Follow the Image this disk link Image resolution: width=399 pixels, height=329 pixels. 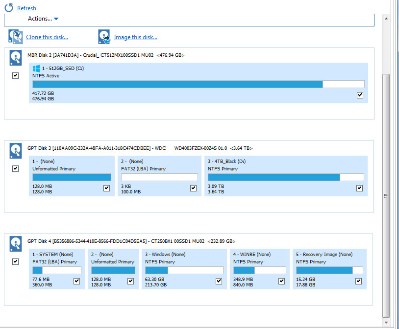pos(136,37)
